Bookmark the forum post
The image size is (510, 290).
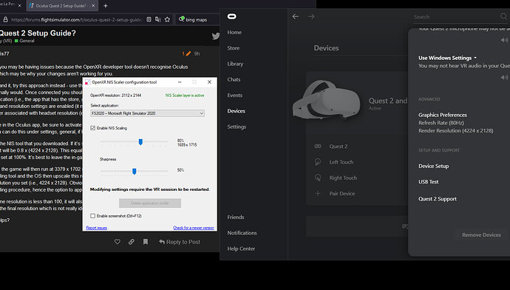click(x=146, y=241)
